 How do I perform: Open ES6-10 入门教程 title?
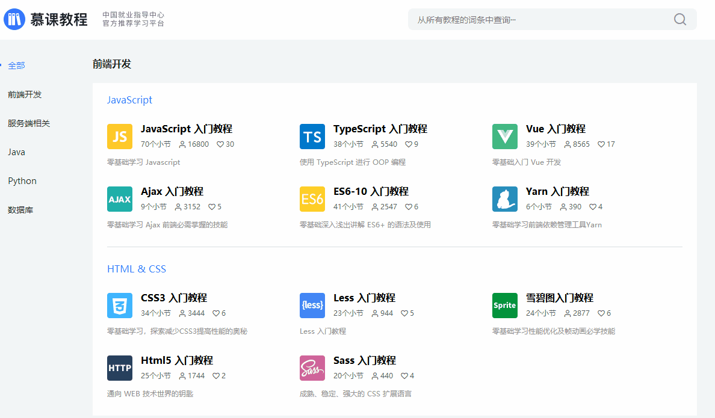click(x=371, y=191)
